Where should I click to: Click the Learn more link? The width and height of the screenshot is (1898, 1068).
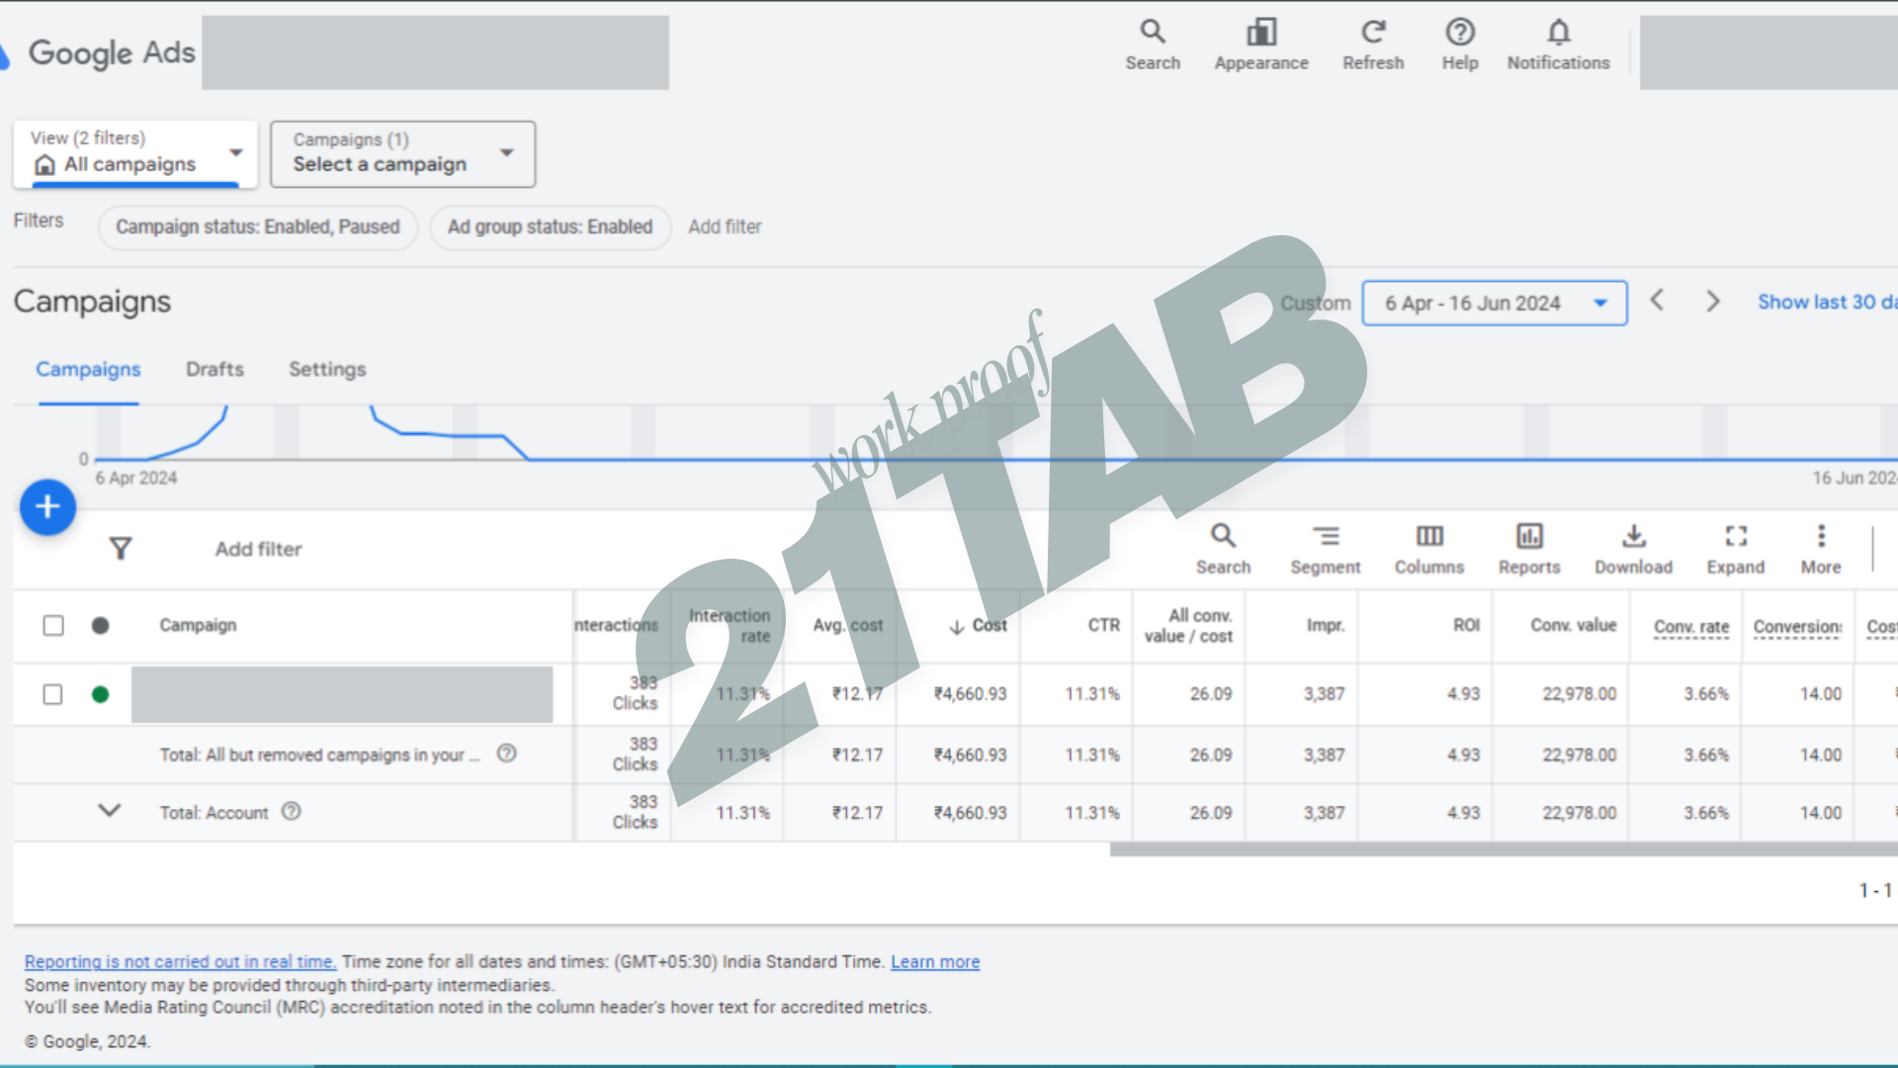tap(934, 961)
